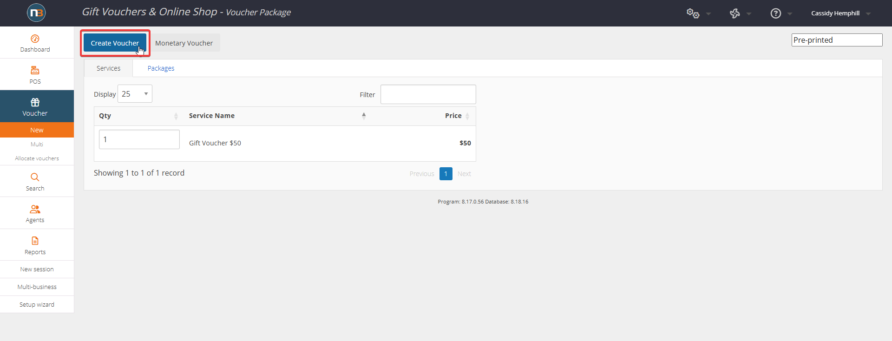The image size is (892, 341).
Task: Sort by Price column arrows
Action: pyautogui.click(x=467, y=116)
